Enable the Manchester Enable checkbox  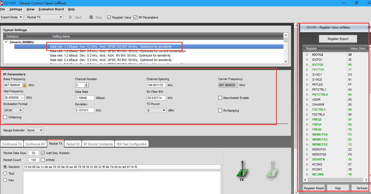pyautogui.click(x=220, y=98)
